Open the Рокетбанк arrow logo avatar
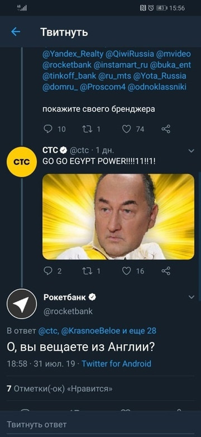This screenshot has height=437, width=201. [x=22, y=304]
